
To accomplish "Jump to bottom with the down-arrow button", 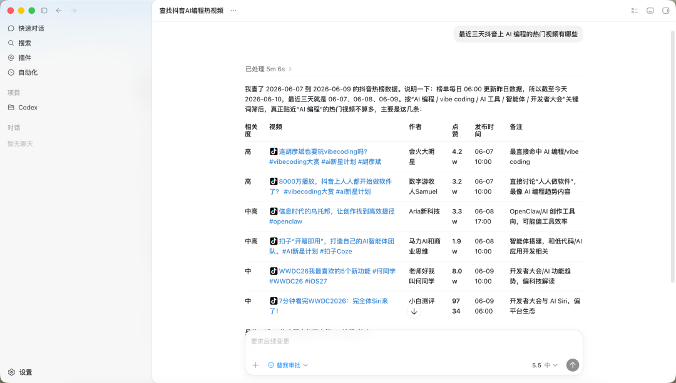I will pos(414,312).
